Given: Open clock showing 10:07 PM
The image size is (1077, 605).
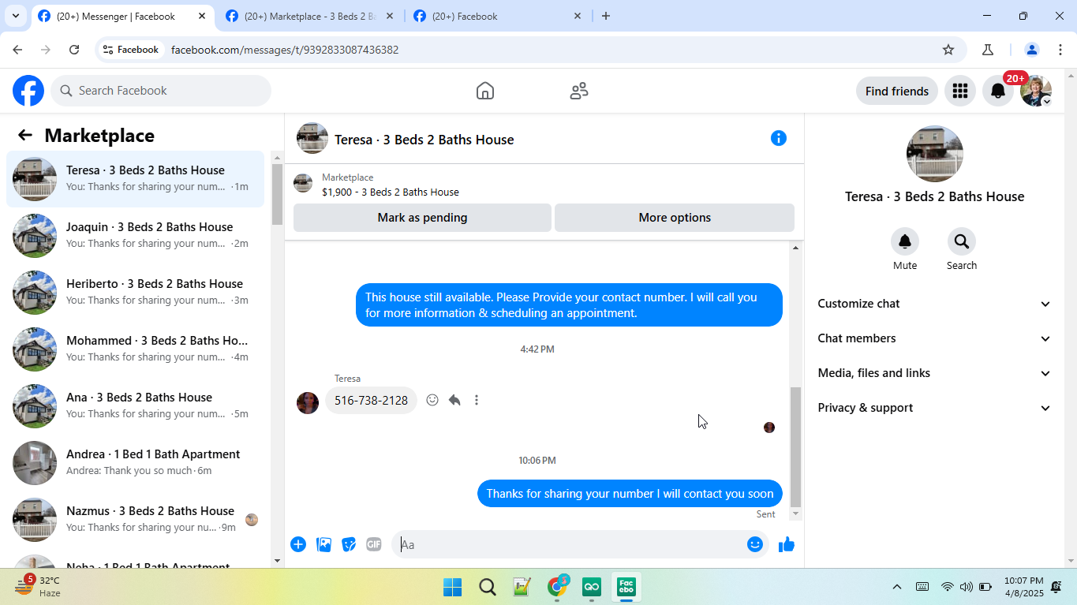Looking at the screenshot, I should pyautogui.click(x=1023, y=587).
